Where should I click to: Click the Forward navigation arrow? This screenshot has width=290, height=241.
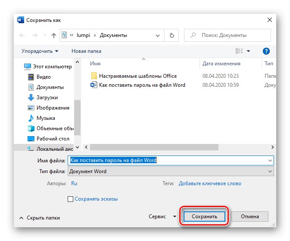(x=34, y=35)
